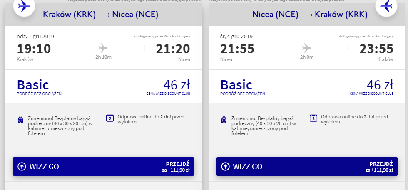
Task: Select the Basic fare for the outbound flight
Action: pyautogui.click(x=33, y=85)
